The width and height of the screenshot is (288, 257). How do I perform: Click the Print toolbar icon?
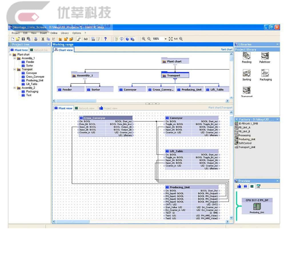(x=36, y=39)
